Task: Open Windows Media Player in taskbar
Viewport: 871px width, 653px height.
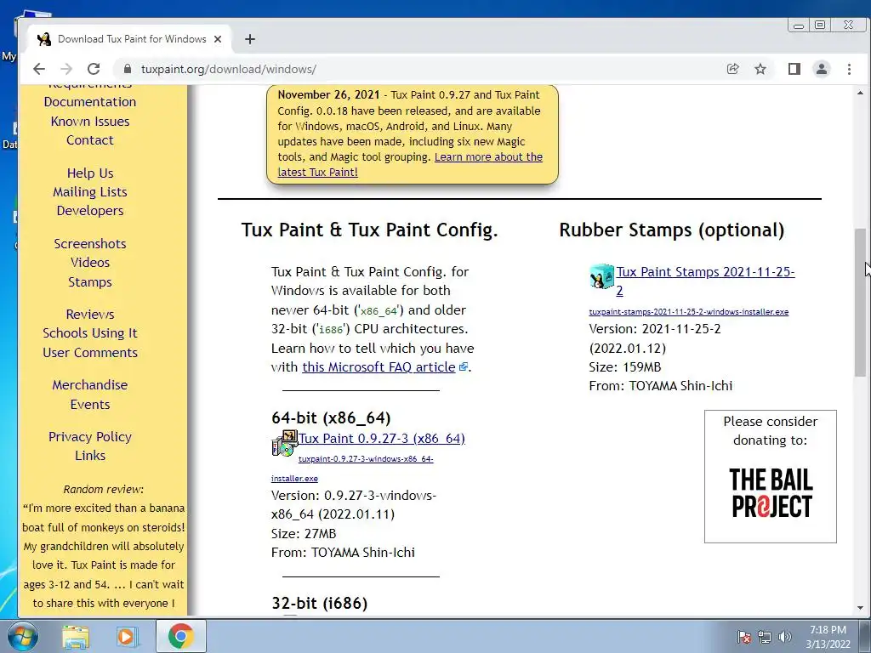Action: (126, 636)
